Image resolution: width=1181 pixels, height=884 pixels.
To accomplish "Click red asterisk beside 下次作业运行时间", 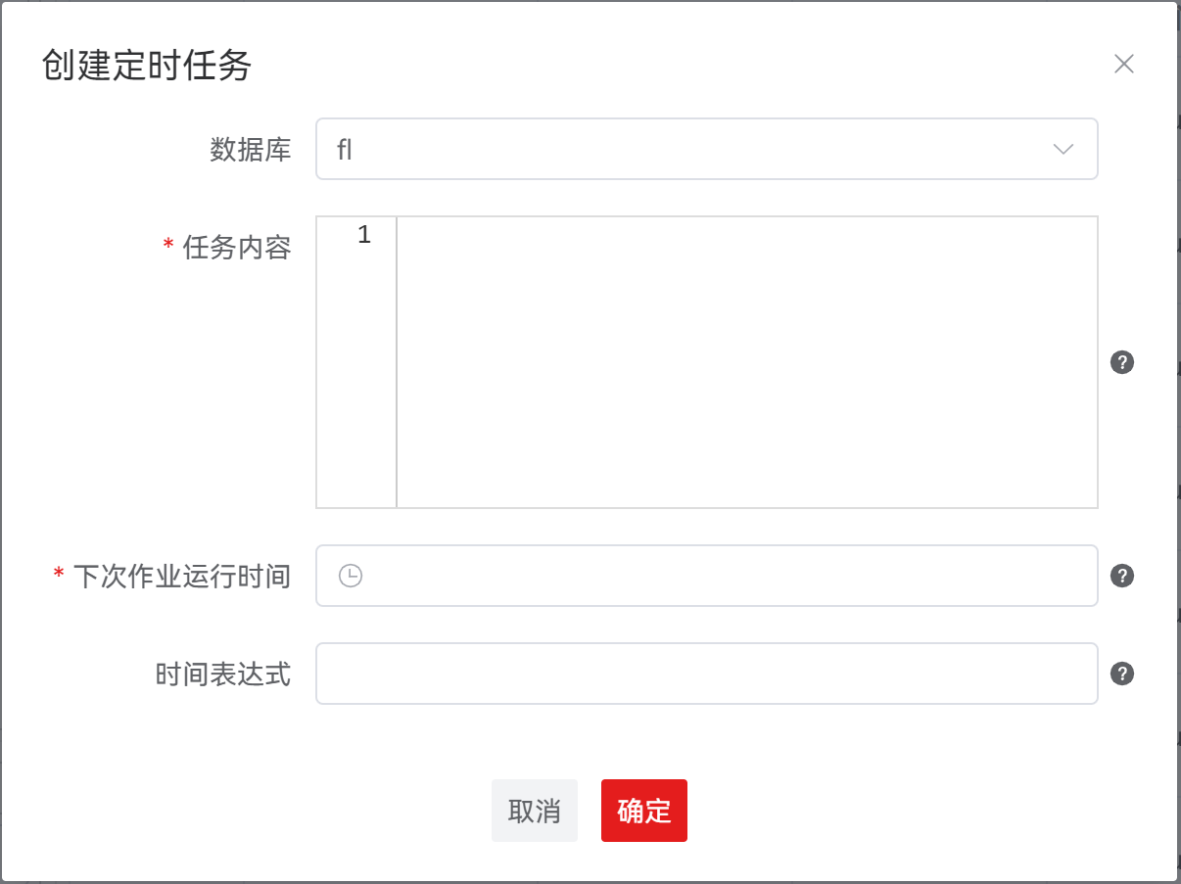I will click(59, 575).
